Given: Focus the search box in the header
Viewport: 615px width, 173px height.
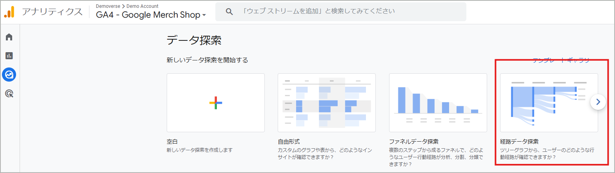Looking at the screenshot, I should pyautogui.click(x=345, y=12).
